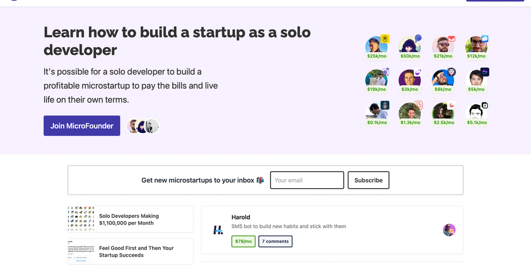
Task: Open the $1.3k/mo founder avatar
Action: (x=409, y=111)
